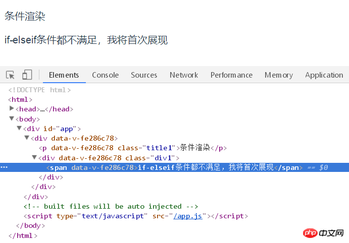Collapse the div id app node
The height and width of the screenshot is (243, 349).
tap(19, 128)
